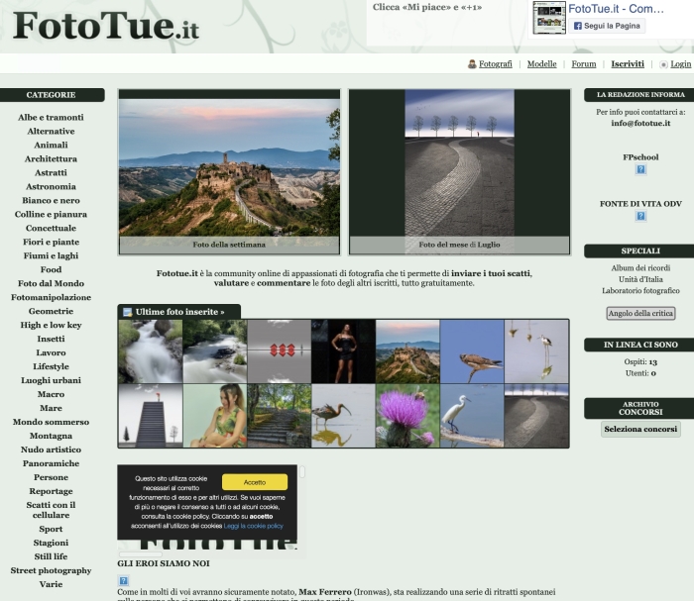Select the Astronomia category
This screenshot has width=694, height=601.
pyautogui.click(x=51, y=186)
